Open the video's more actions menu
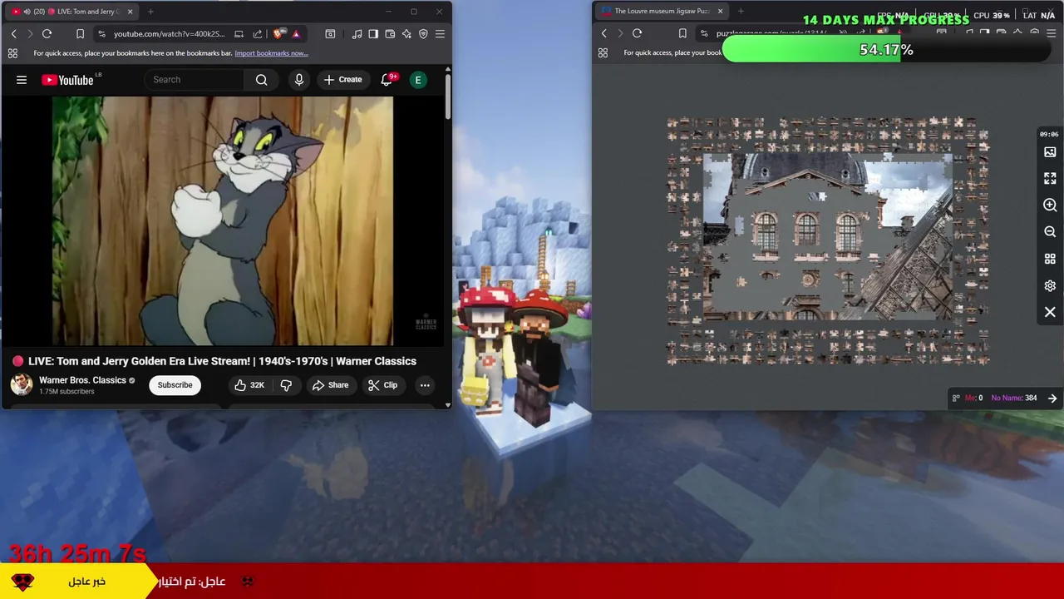This screenshot has width=1064, height=599. (x=425, y=385)
